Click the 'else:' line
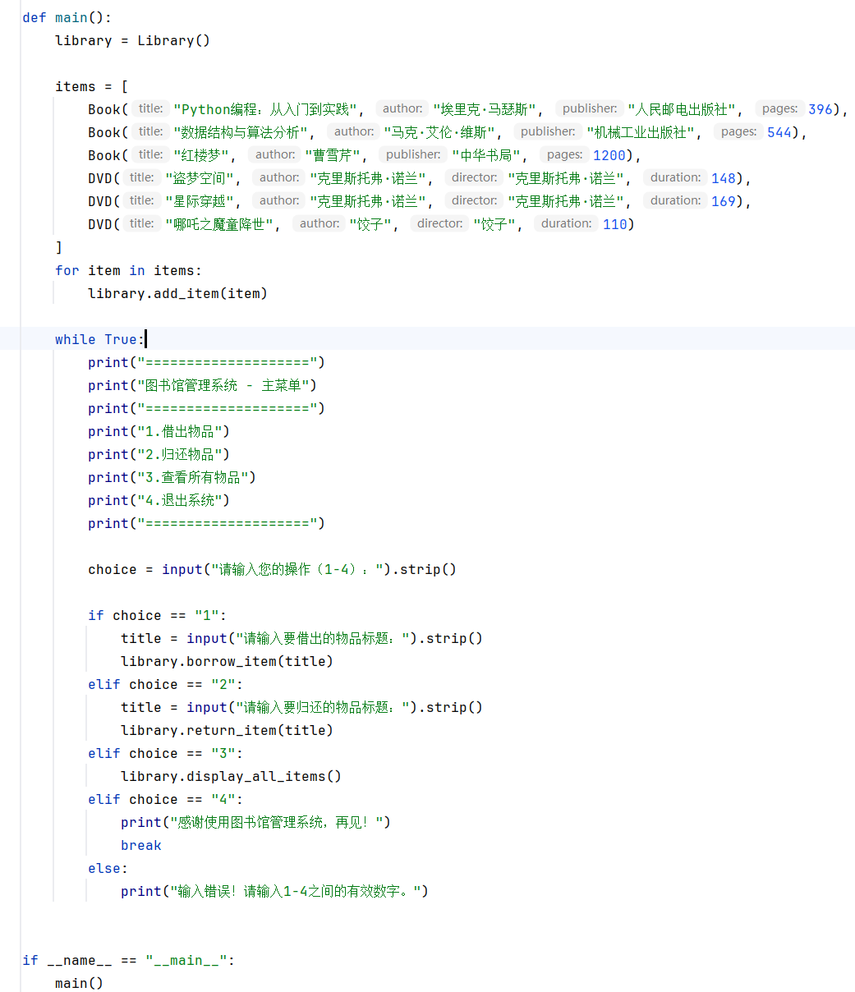The width and height of the screenshot is (855, 992). pyautogui.click(x=108, y=868)
